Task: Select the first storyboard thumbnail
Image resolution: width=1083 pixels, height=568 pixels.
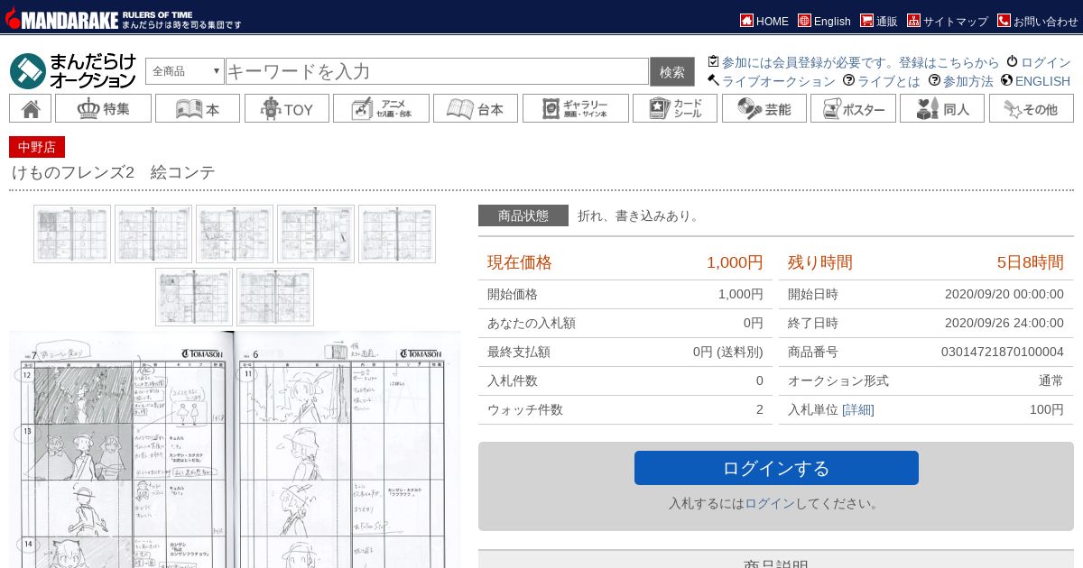Action: [72, 234]
